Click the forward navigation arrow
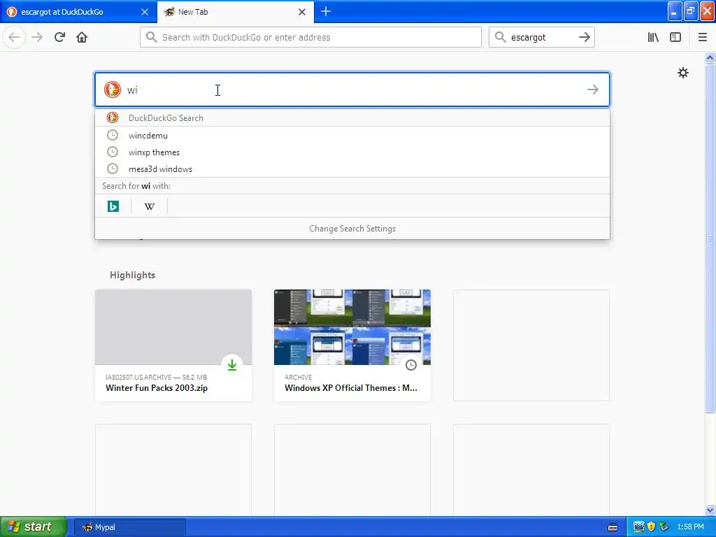The width and height of the screenshot is (716, 537). [x=37, y=37]
